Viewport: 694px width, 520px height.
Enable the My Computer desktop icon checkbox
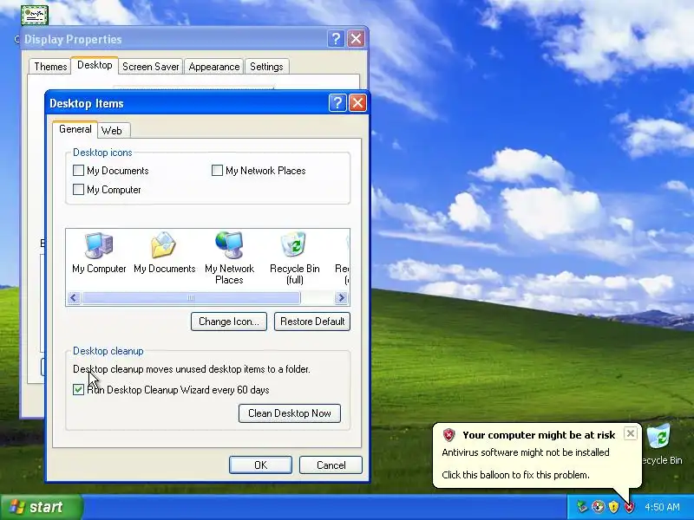click(78, 189)
